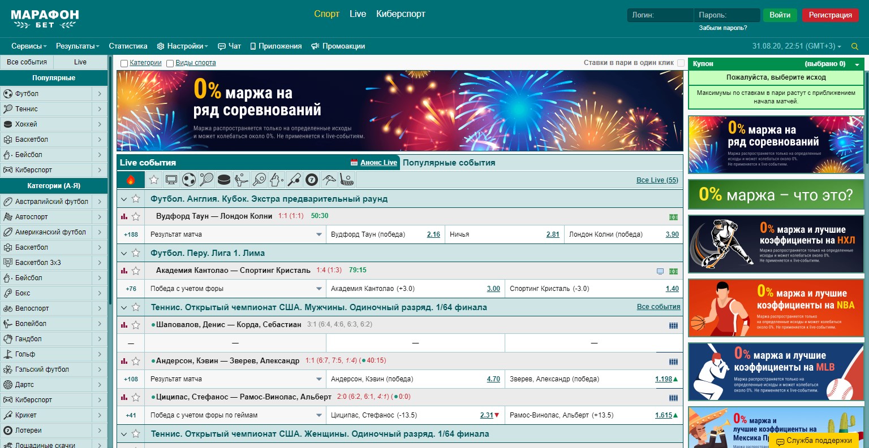Open the Все Live (55) link

(x=657, y=180)
